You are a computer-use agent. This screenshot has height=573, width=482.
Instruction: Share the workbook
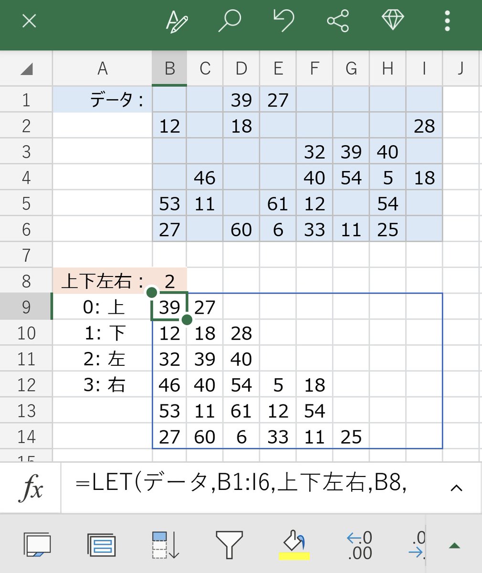point(338,21)
